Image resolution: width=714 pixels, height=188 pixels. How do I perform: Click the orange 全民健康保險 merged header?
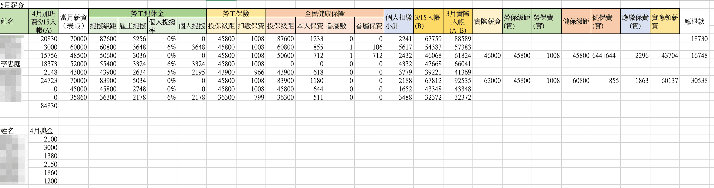pyautogui.click(x=325, y=13)
